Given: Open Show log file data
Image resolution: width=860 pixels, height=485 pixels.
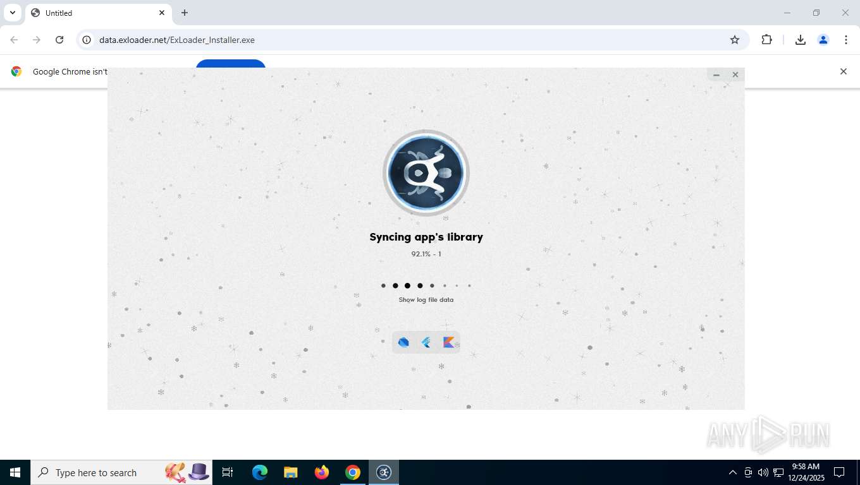Looking at the screenshot, I should coord(426,300).
